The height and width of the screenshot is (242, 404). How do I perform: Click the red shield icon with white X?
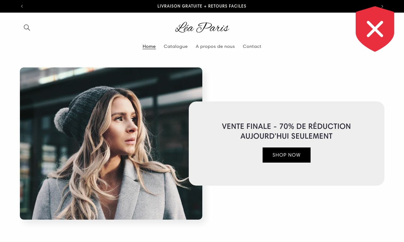pos(375,29)
